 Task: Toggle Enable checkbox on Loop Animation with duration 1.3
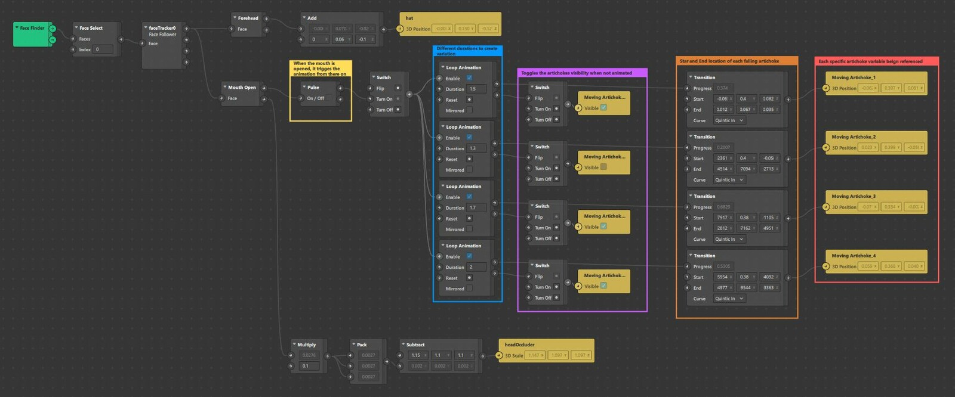click(469, 138)
